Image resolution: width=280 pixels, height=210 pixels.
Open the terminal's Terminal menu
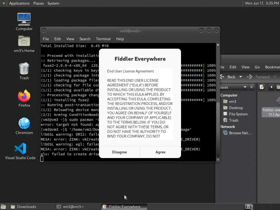click(103, 39)
